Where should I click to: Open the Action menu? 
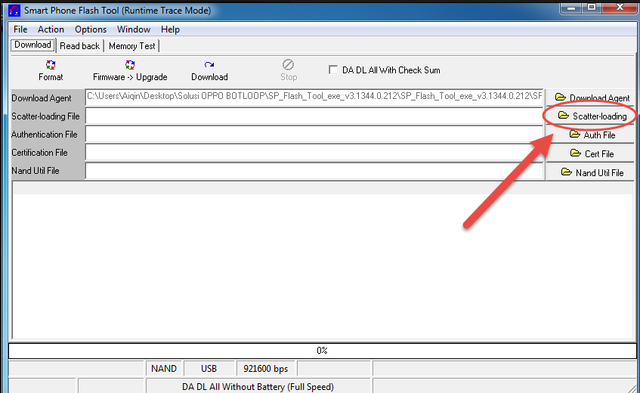tap(51, 29)
